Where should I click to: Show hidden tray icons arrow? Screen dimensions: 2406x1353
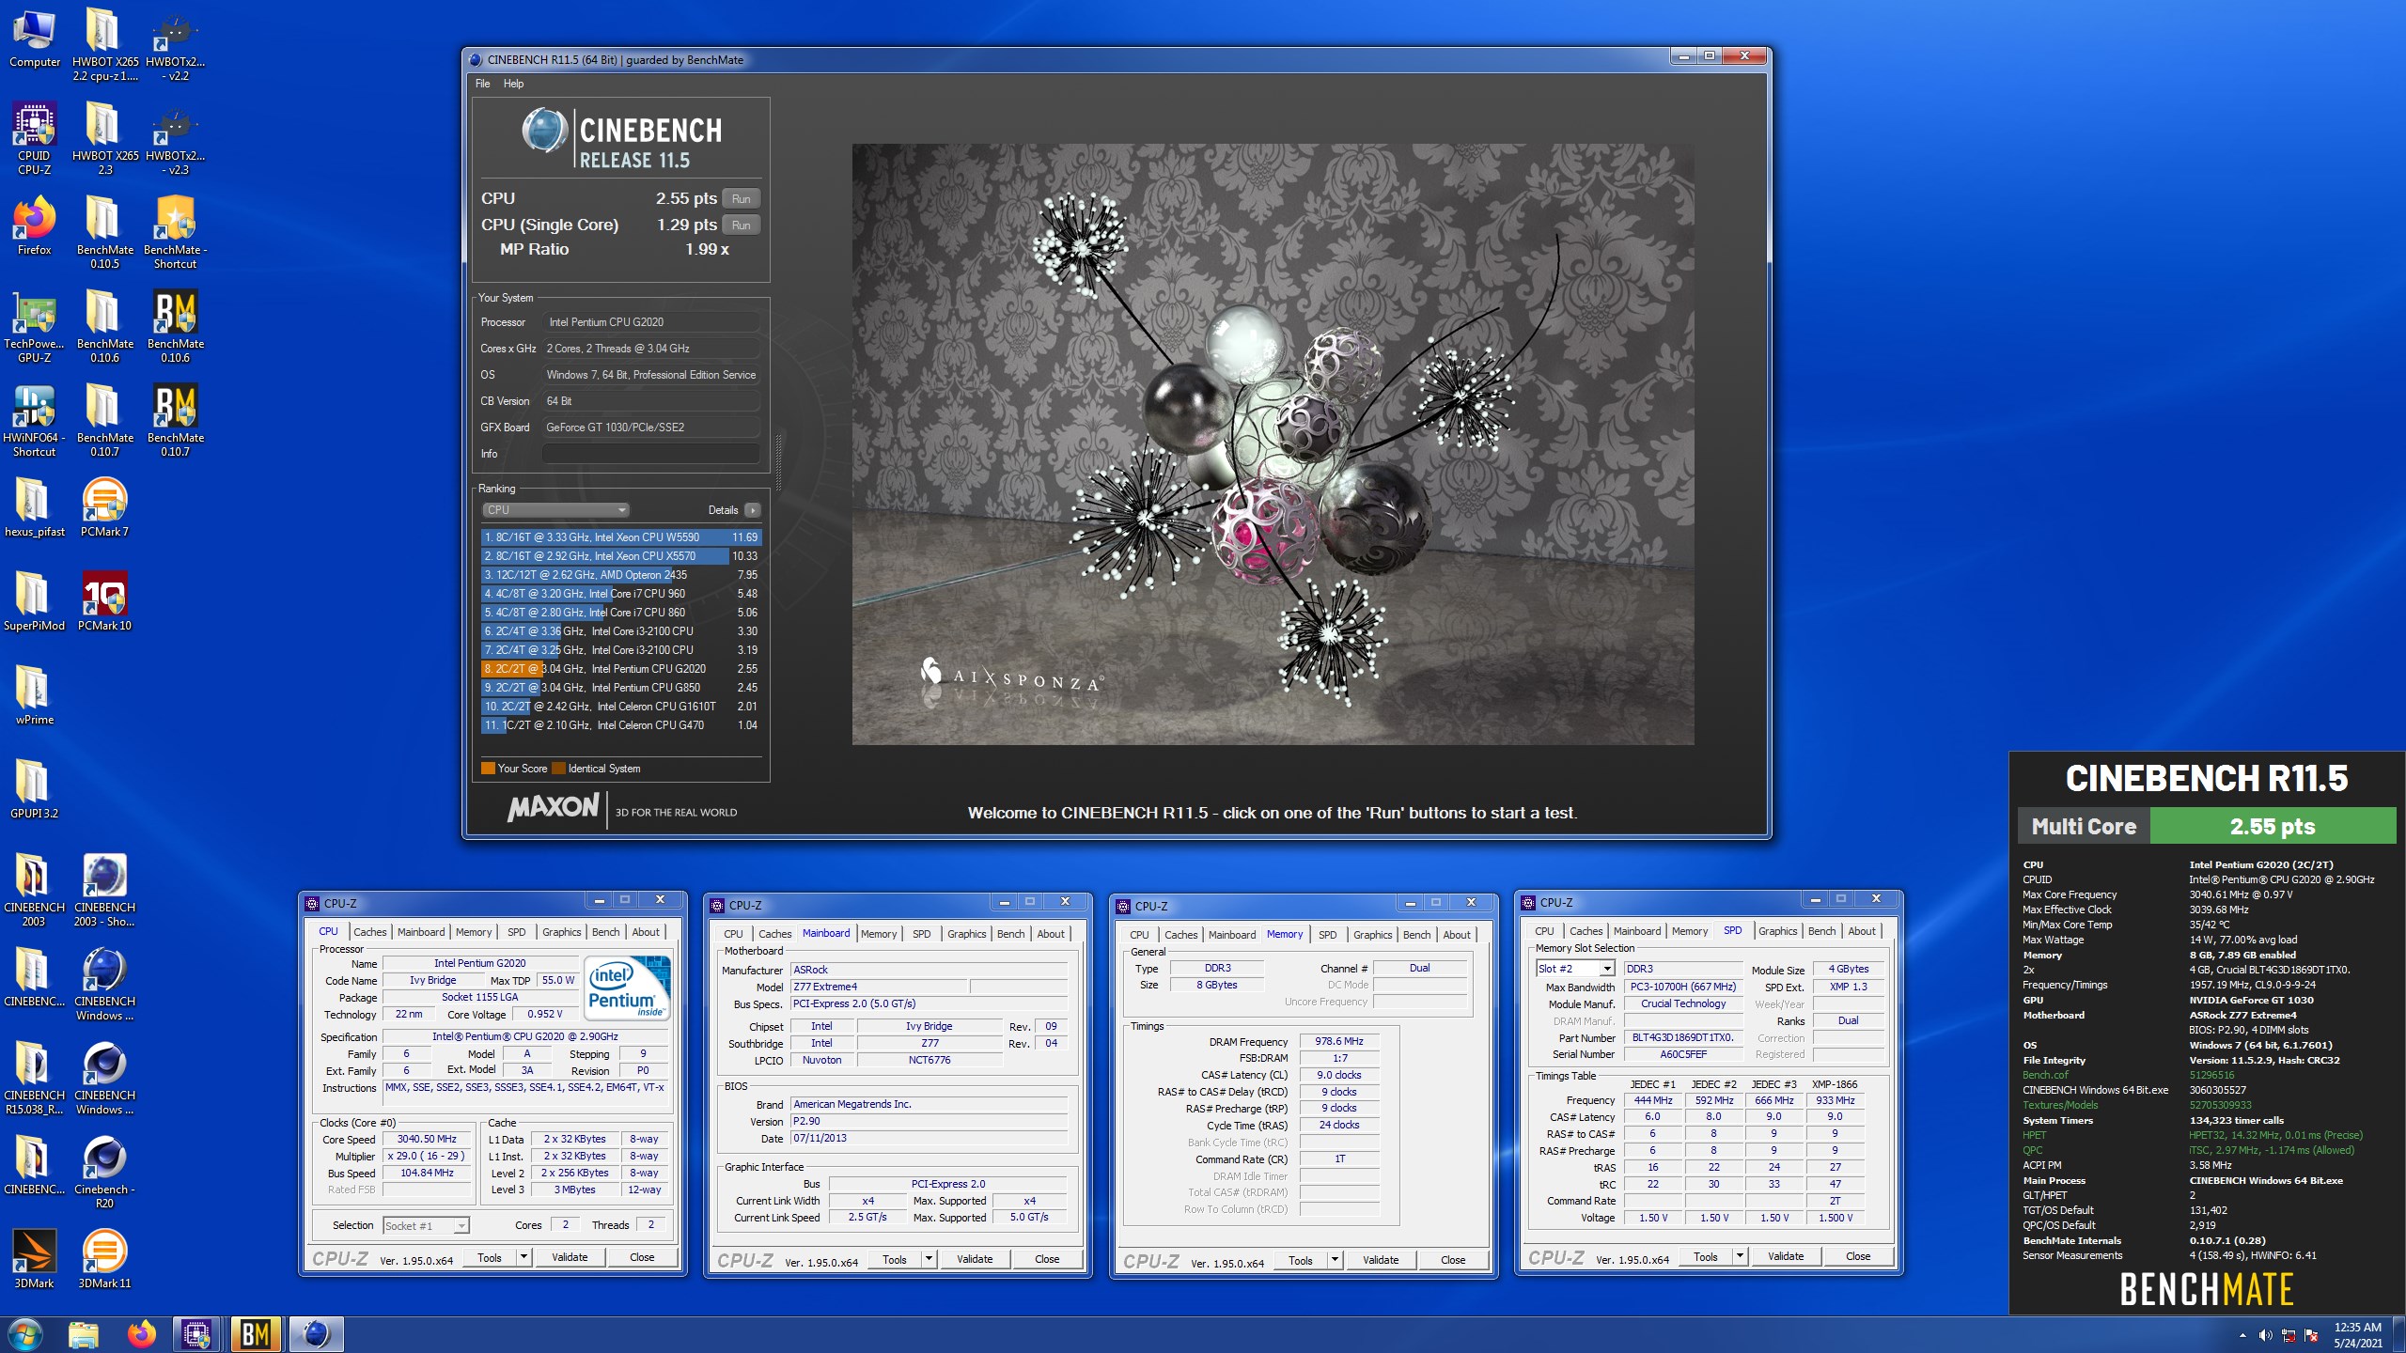point(2242,1335)
